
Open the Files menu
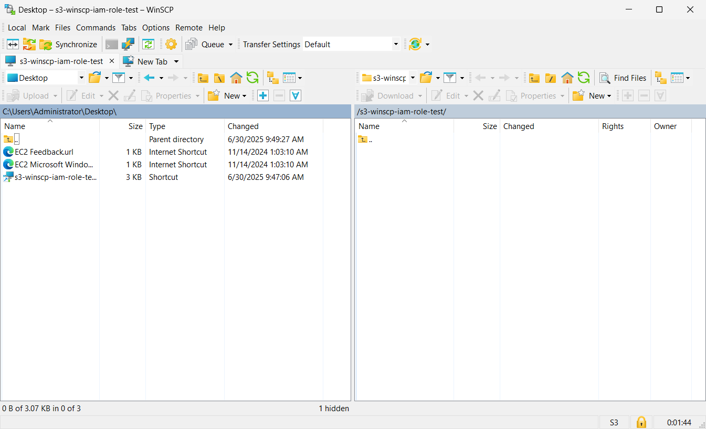pos(63,28)
